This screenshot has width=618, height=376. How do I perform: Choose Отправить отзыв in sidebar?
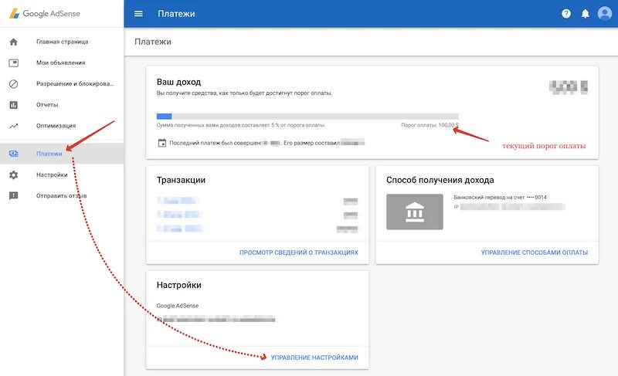(62, 195)
